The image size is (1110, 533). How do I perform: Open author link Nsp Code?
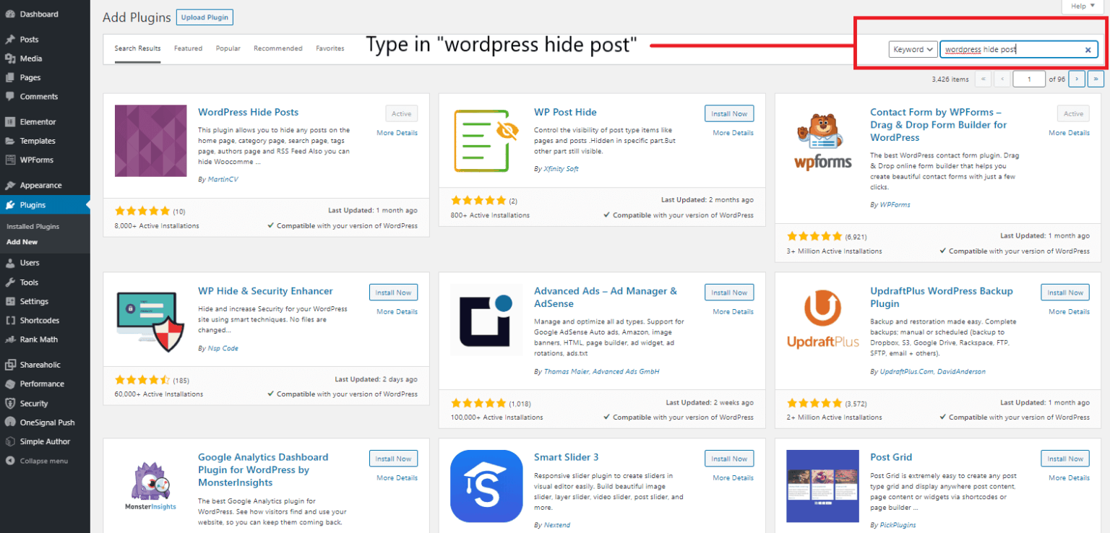[223, 348]
